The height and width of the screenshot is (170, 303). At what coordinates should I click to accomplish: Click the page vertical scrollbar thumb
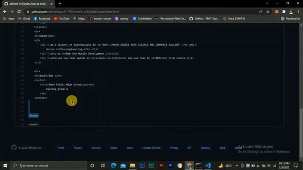click(x=301, y=133)
